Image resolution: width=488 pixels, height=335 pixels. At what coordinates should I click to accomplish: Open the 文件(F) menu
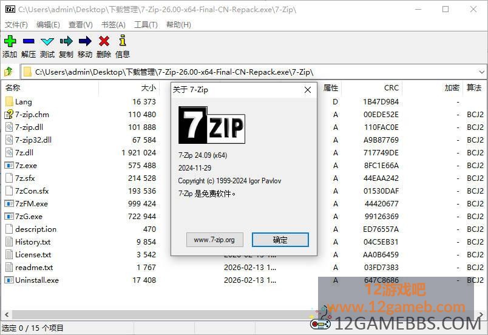16,24
